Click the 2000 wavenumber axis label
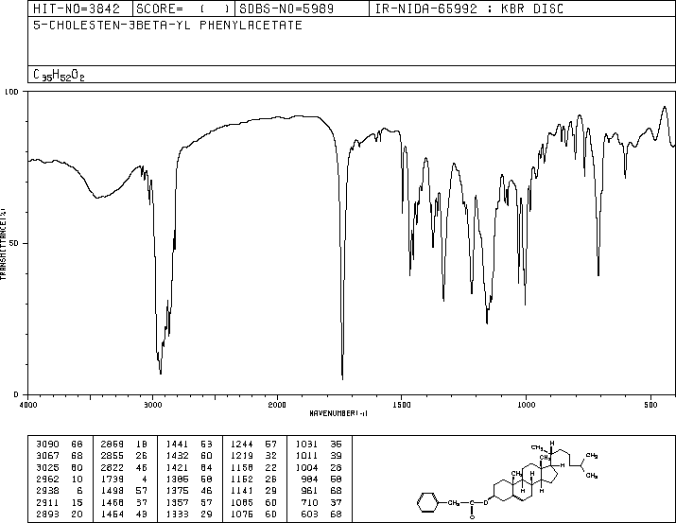 (277, 405)
